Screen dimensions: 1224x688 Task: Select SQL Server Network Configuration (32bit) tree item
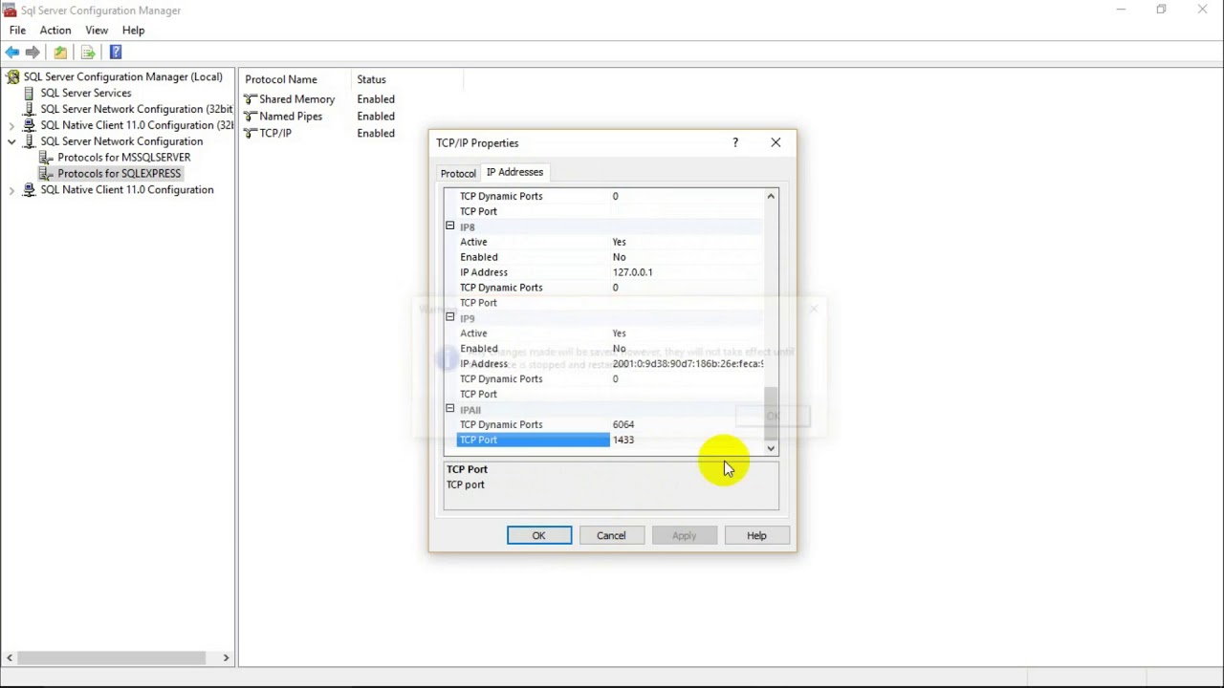pos(136,109)
